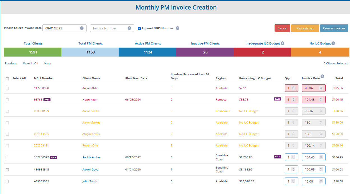
Task: Click Region column header
Action: [221, 78]
